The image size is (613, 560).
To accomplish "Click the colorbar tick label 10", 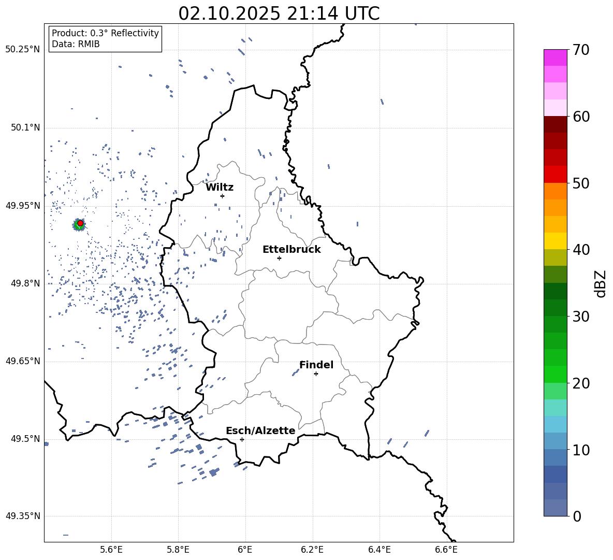I will 581,450.
